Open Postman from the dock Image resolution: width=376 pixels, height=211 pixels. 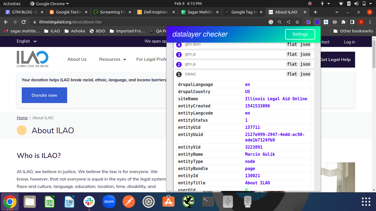tap(129, 202)
